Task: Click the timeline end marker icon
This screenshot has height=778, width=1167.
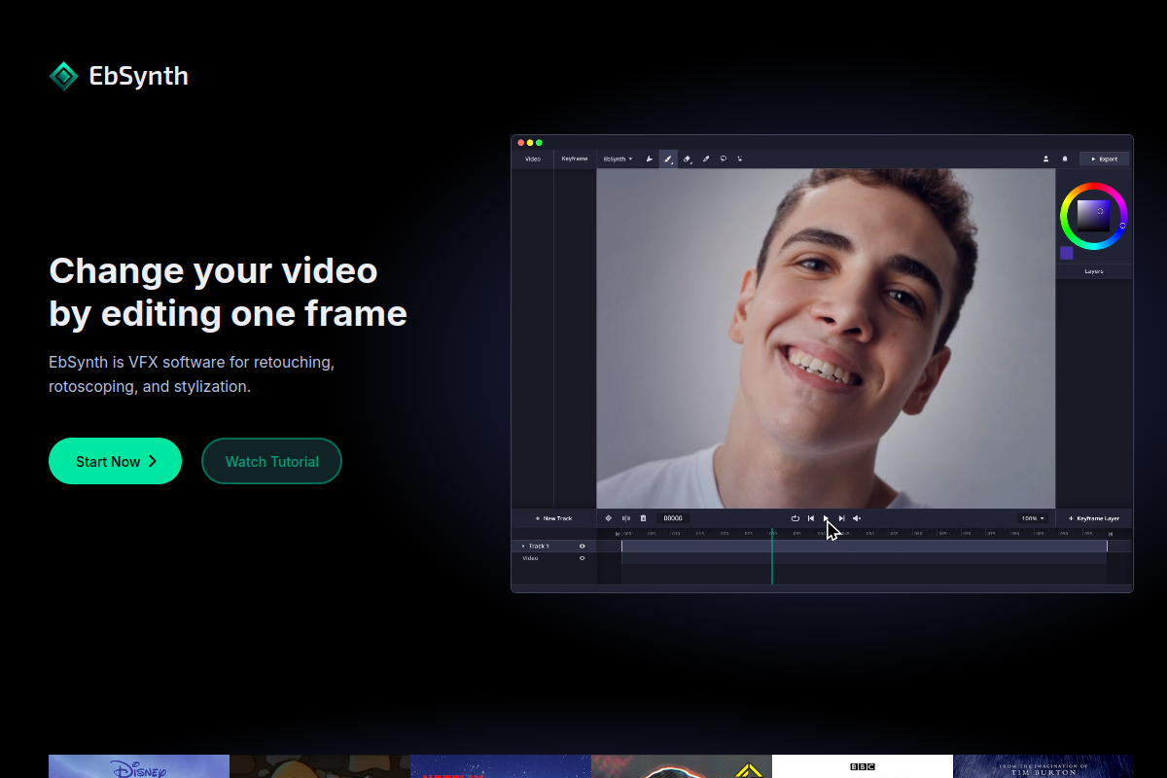Action: pos(1111,534)
